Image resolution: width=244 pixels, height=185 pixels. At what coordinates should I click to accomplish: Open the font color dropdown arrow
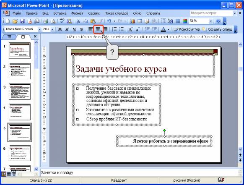point(168,29)
